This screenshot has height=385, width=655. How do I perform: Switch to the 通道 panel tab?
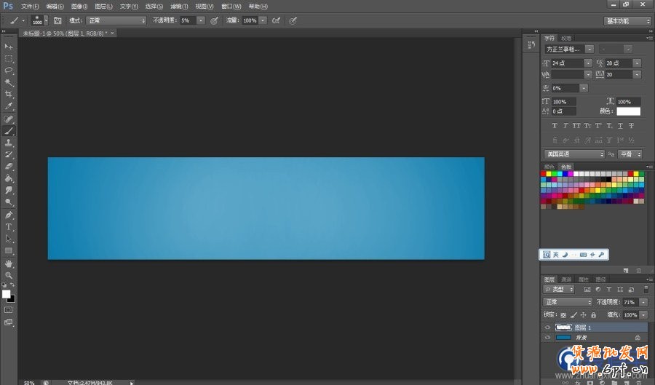point(566,279)
